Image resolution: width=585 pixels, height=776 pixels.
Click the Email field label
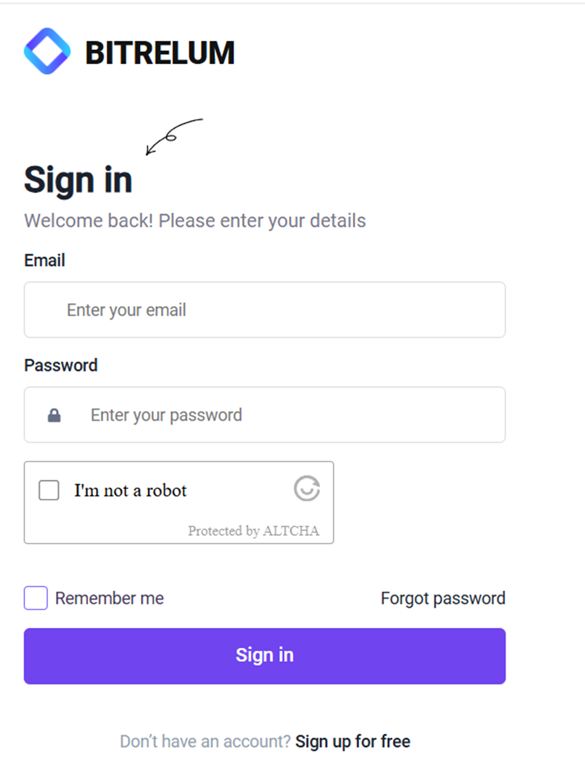(x=45, y=260)
